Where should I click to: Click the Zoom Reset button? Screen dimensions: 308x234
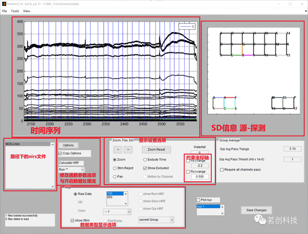pyautogui.click(x=157, y=150)
